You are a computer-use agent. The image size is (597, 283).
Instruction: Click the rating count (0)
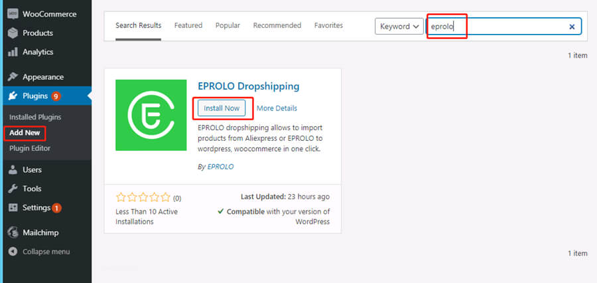click(x=177, y=199)
